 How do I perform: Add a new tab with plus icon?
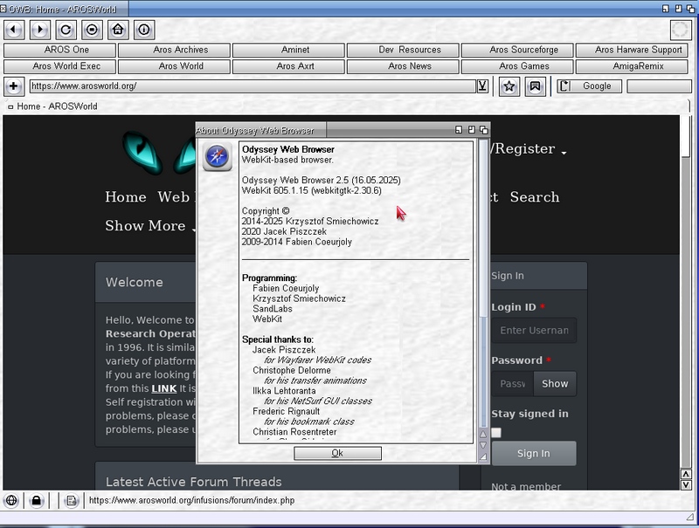(13, 86)
